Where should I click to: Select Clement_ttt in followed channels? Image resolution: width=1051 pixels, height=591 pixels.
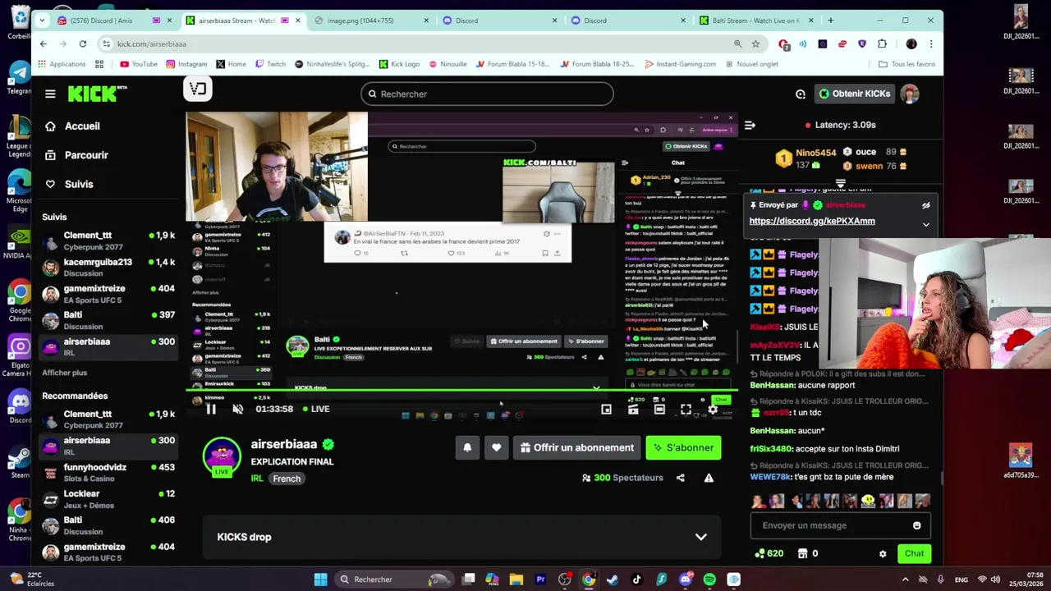tap(108, 241)
